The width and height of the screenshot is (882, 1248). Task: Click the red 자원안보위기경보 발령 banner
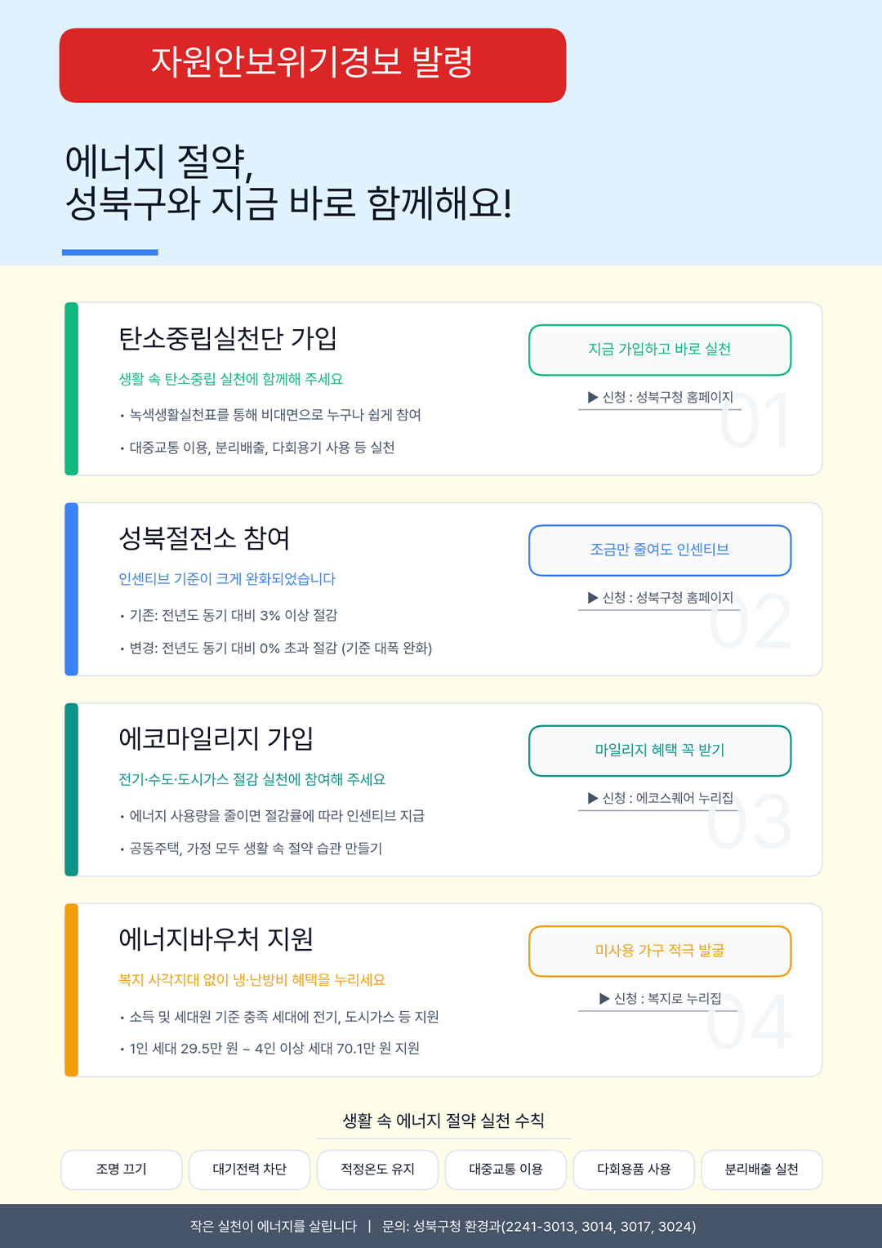(x=312, y=65)
